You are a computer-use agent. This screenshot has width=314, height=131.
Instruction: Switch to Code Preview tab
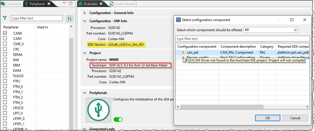coord(123,4)
